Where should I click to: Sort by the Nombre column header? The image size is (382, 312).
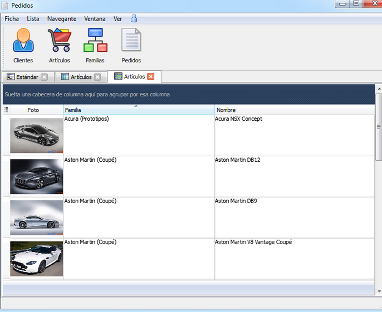click(x=295, y=110)
